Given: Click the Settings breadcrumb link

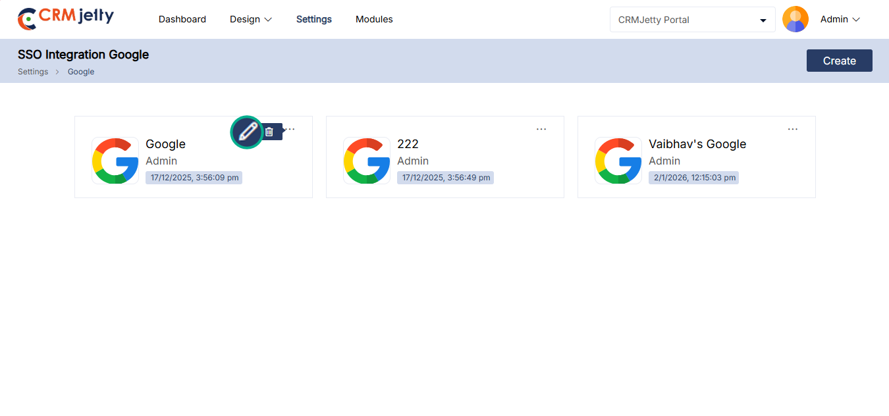Looking at the screenshot, I should 33,72.
